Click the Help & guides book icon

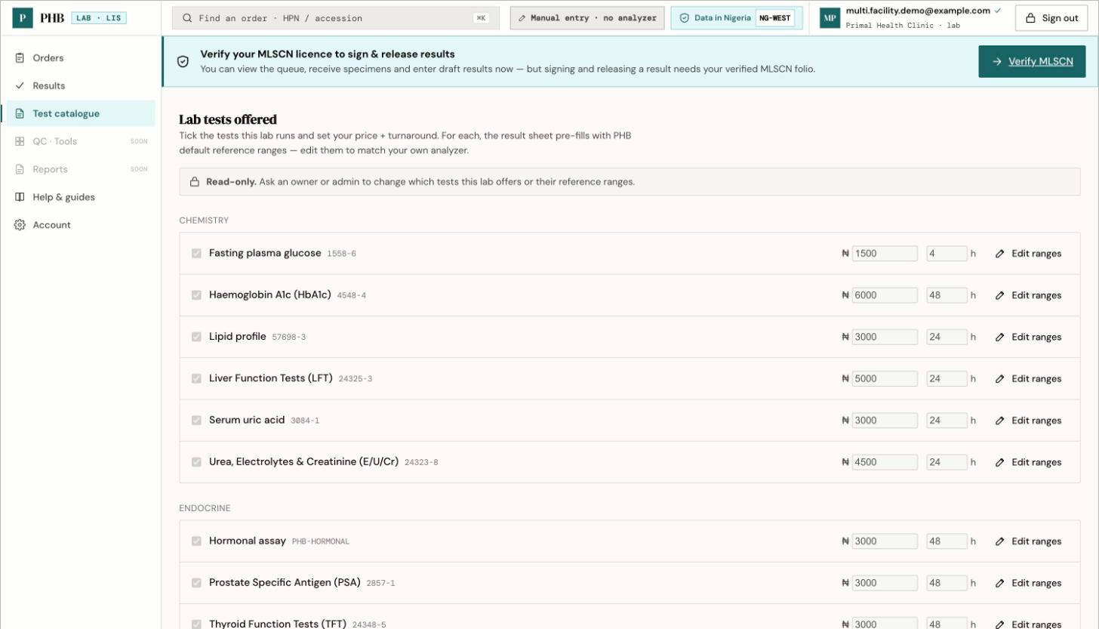[20, 197]
